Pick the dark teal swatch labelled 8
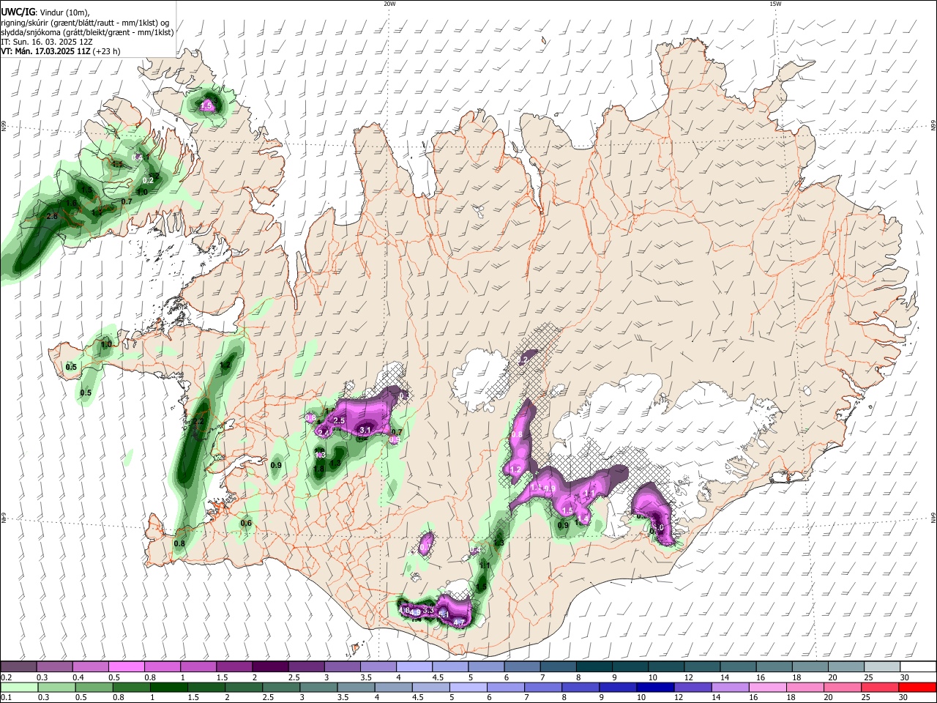The height and width of the screenshot is (703, 937). [594, 667]
